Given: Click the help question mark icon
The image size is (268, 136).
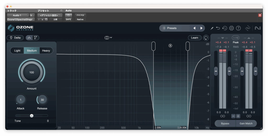Looking at the screenshot, I should point(238,28).
